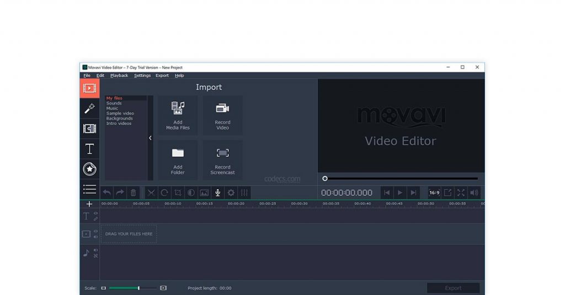The width and height of the screenshot is (565, 295).
Task: Mute the audio track speaker
Action: point(96,250)
